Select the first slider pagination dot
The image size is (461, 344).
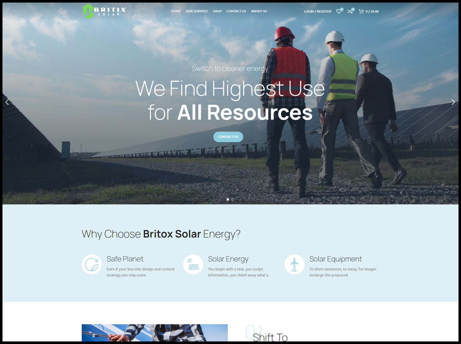228,199
